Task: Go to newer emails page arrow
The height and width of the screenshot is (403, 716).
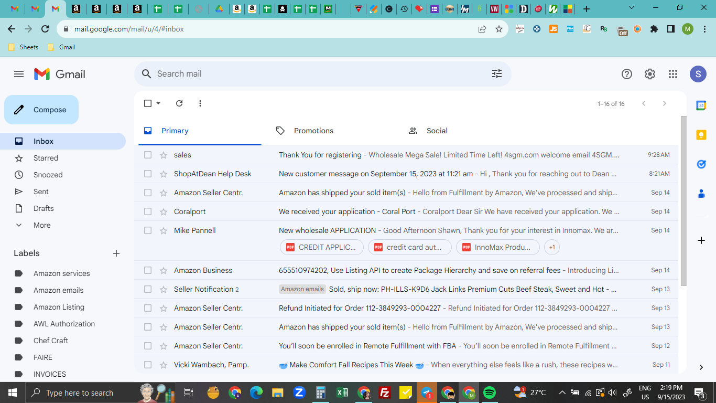Action: (x=644, y=103)
